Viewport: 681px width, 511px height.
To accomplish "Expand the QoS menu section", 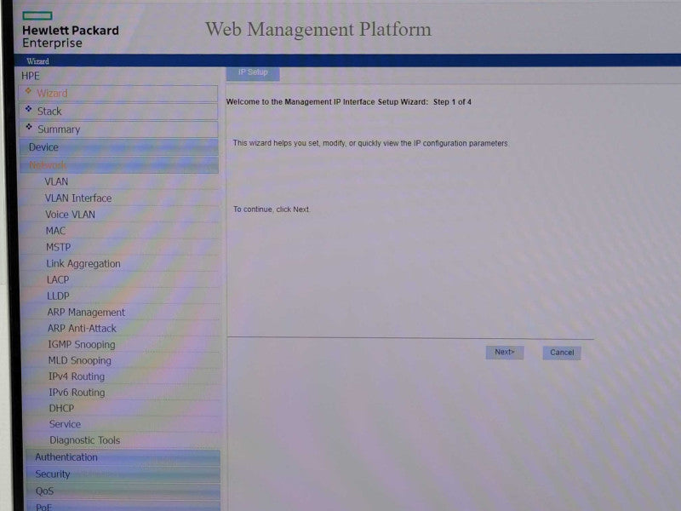I will (x=123, y=491).
